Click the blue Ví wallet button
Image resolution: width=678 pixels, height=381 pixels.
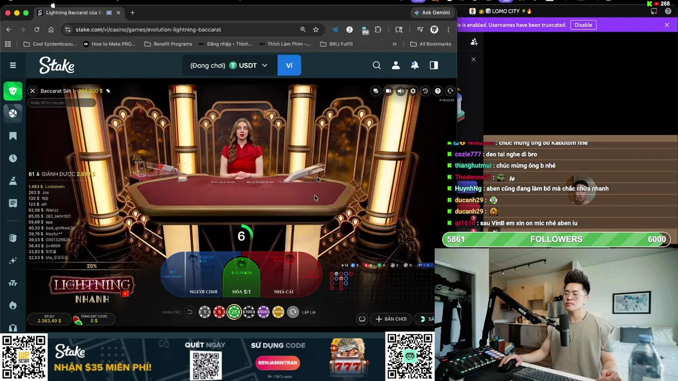[x=289, y=65]
